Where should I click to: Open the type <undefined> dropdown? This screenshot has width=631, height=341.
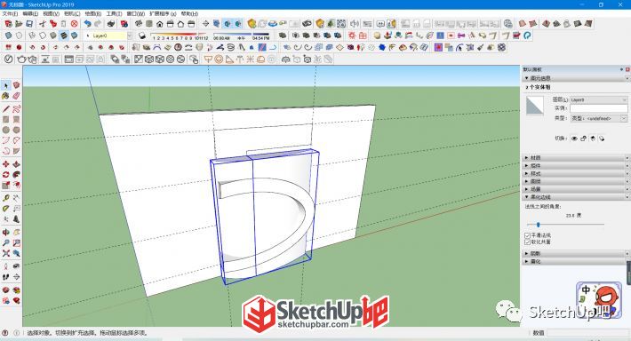click(x=598, y=118)
